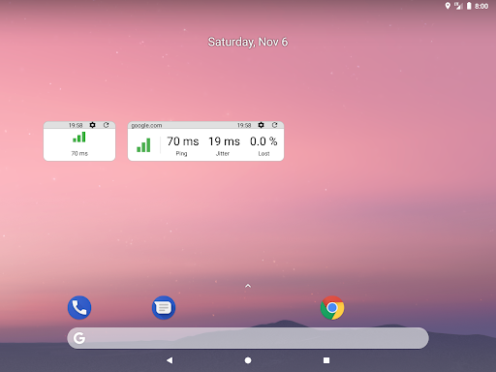Launch Chrome browser

click(x=332, y=307)
